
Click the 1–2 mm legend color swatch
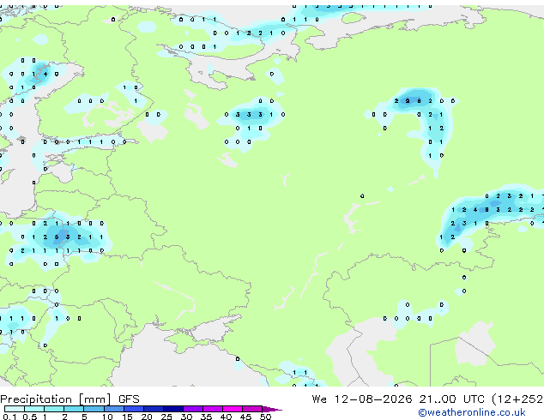(x=54, y=409)
